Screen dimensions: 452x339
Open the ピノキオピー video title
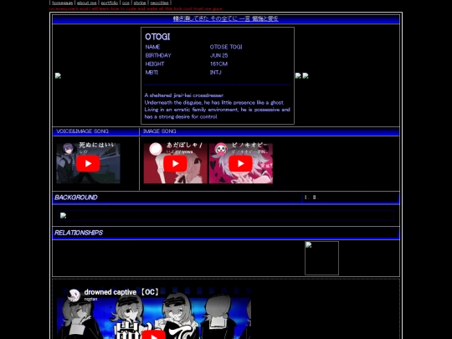point(249,145)
